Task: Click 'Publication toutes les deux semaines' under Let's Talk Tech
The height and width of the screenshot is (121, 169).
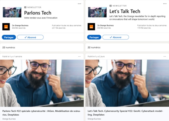Action: [152, 25]
